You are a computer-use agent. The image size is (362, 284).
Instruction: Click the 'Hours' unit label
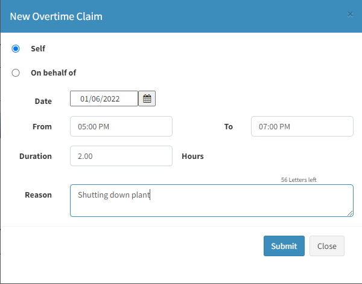click(x=193, y=156)
